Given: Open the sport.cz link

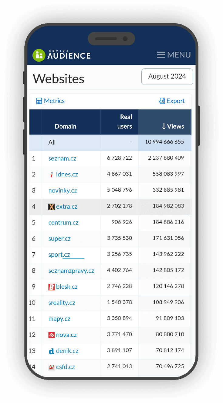Looking at the screenshot, I should 59,255.
